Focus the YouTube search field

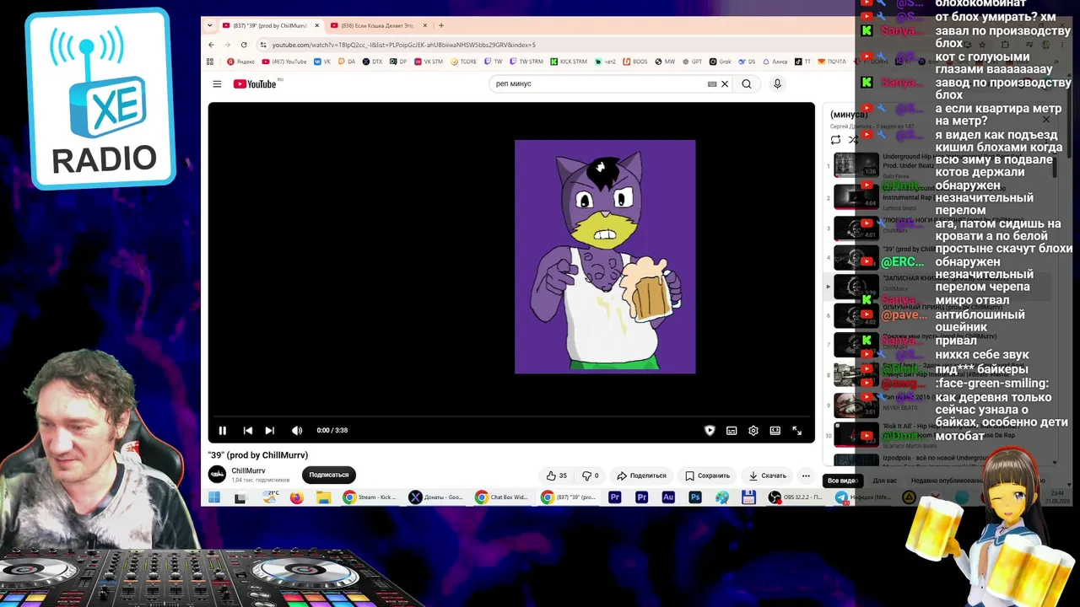coord(599,83)
